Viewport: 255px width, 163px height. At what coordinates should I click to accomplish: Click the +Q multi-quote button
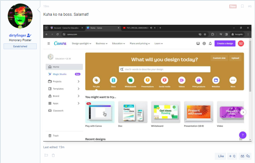coord(232,156)
